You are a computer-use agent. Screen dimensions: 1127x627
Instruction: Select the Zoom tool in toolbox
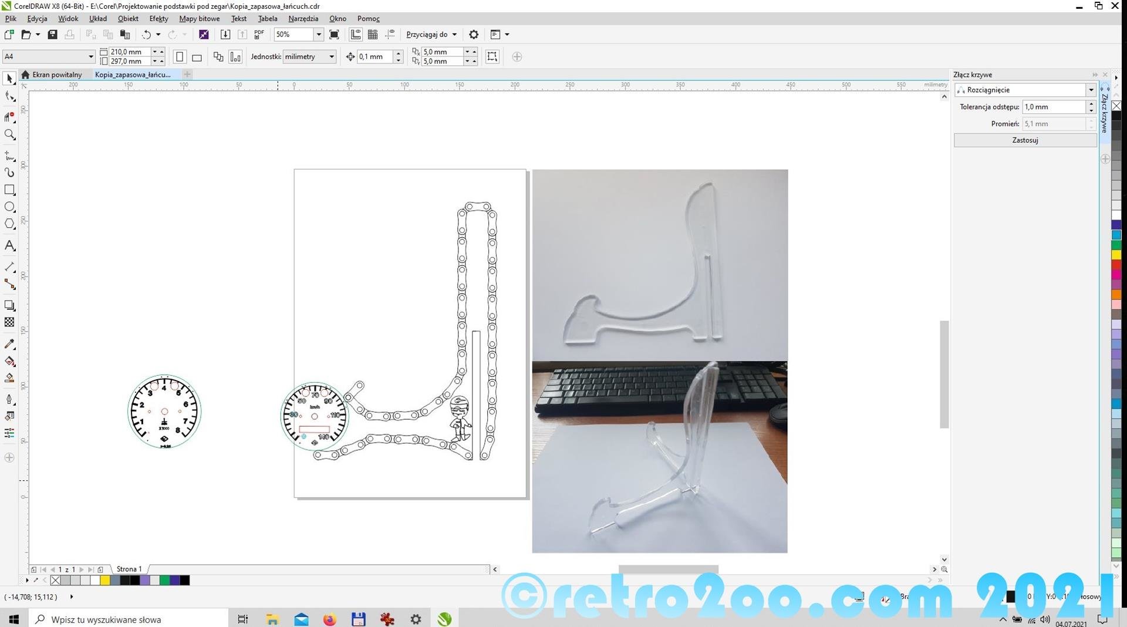[x=9, y=135]
